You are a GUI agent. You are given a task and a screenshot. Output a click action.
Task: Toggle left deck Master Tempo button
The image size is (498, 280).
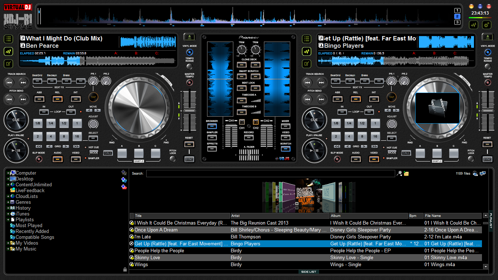(190, 83)
